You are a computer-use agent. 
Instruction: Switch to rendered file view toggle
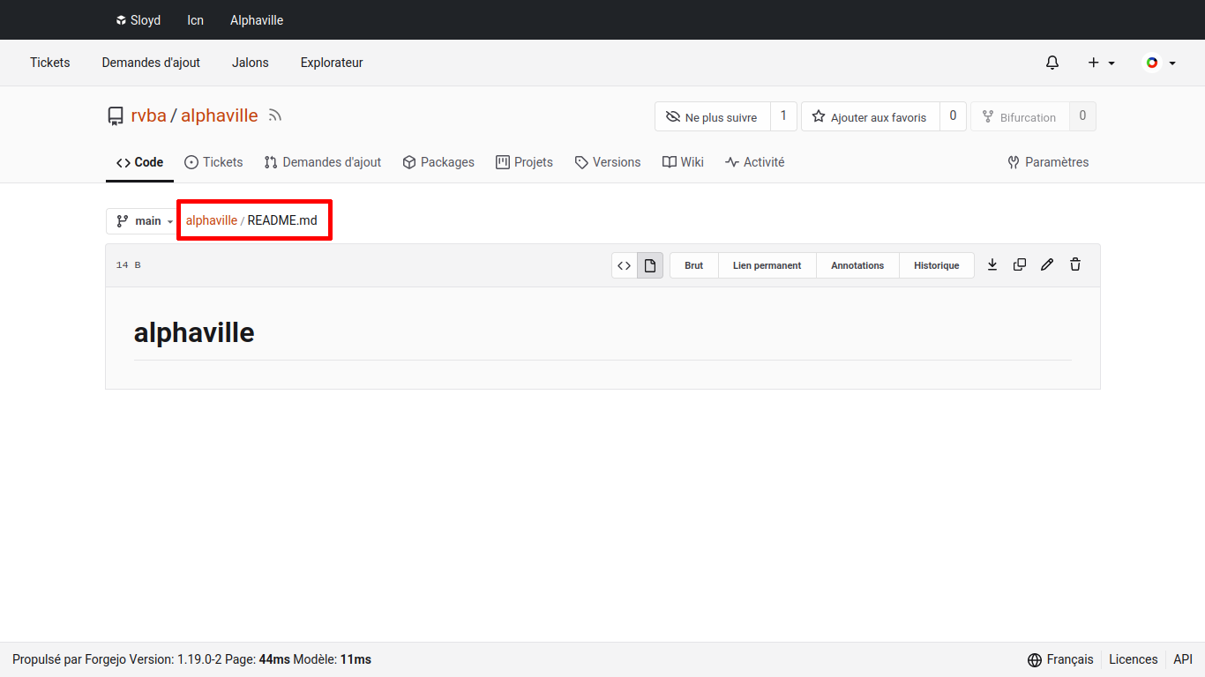(x=650, y=265)
